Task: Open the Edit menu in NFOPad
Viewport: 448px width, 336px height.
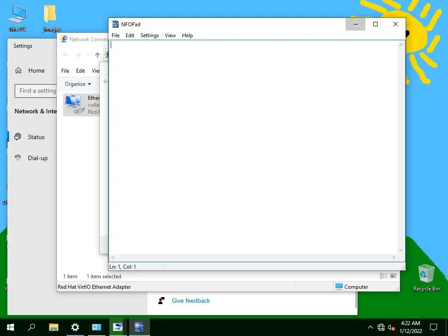Action: (129, 35)
